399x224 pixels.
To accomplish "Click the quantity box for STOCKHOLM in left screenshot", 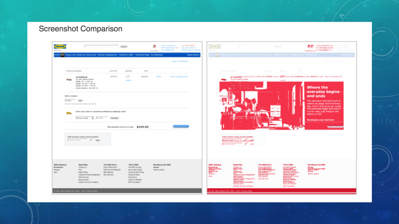I will point(128,77).
